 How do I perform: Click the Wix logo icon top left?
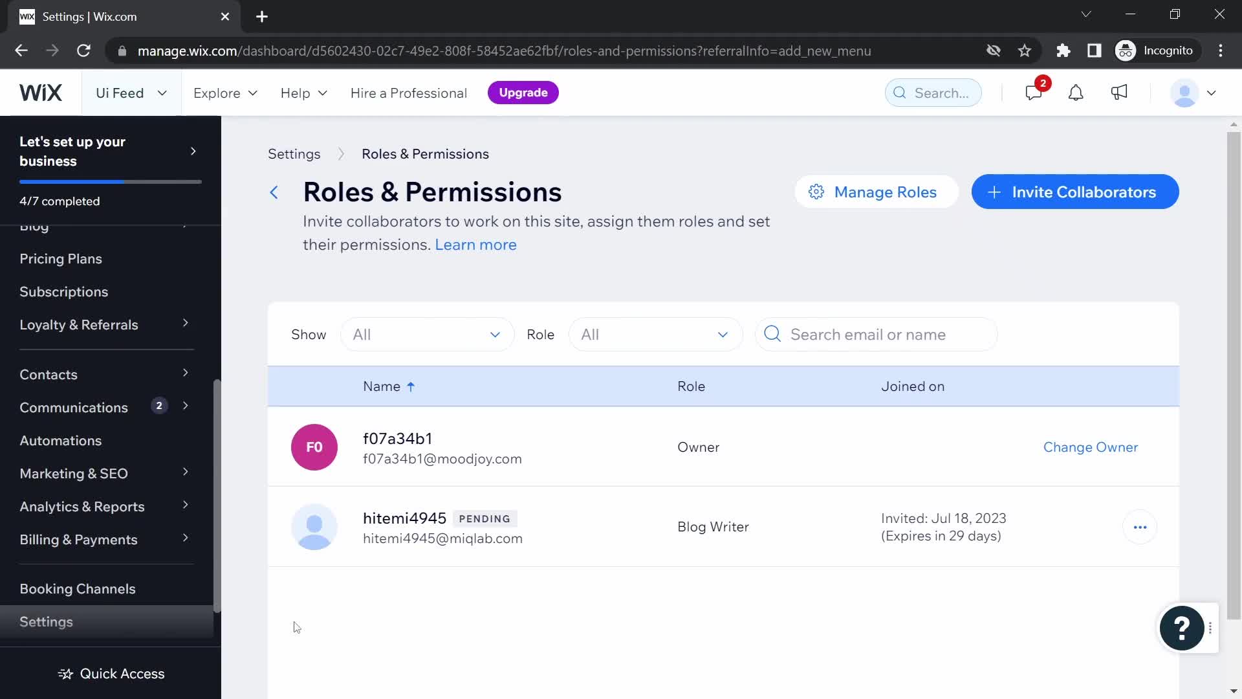coord(41,91)
